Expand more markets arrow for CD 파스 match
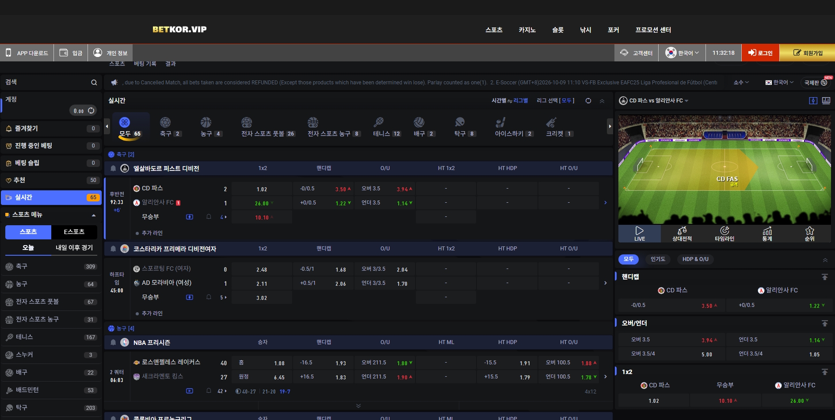835x420 pixels. tap(606, 203)
